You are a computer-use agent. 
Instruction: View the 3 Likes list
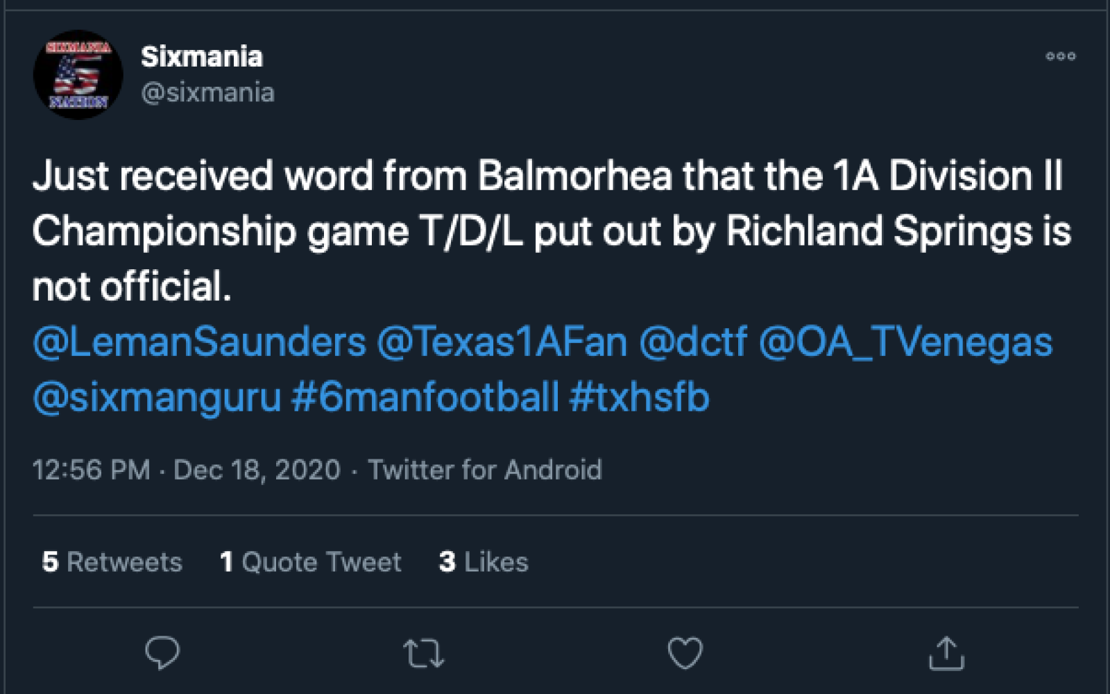coord(484,562)
